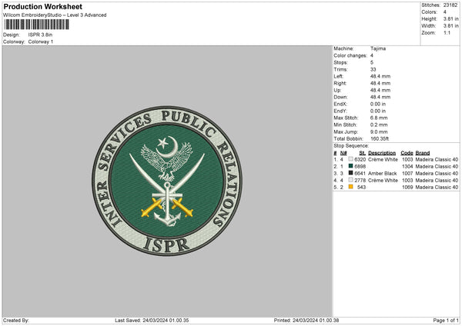Click the 'Stop Sequence:' heading
Image resolution: width=462 pixels, height=326 pixels.
tap(351, 145)
